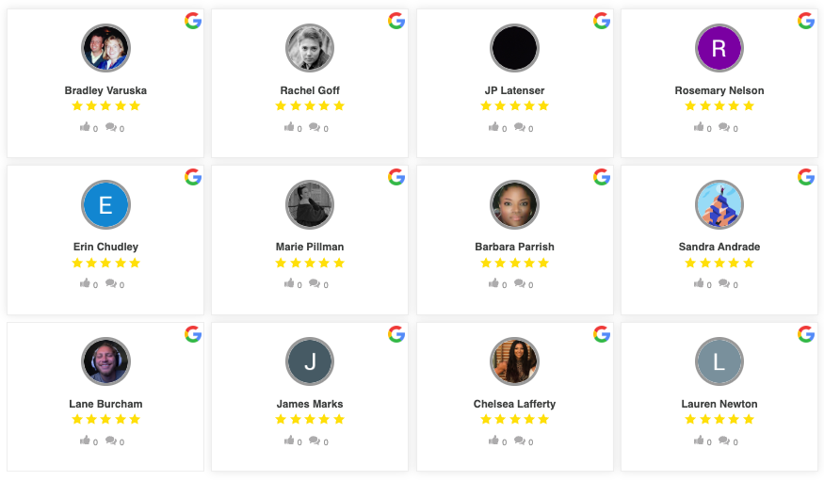Click the Sandra Andrade name link

click(719, 247)
